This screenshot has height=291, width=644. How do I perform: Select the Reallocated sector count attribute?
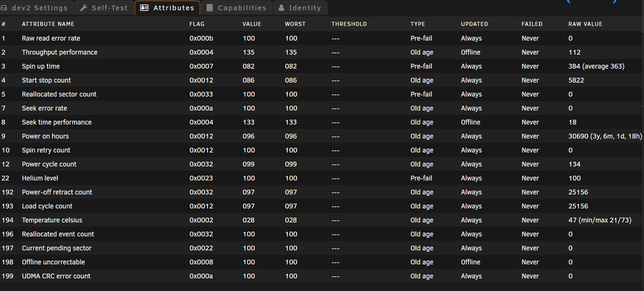(59, 94)
